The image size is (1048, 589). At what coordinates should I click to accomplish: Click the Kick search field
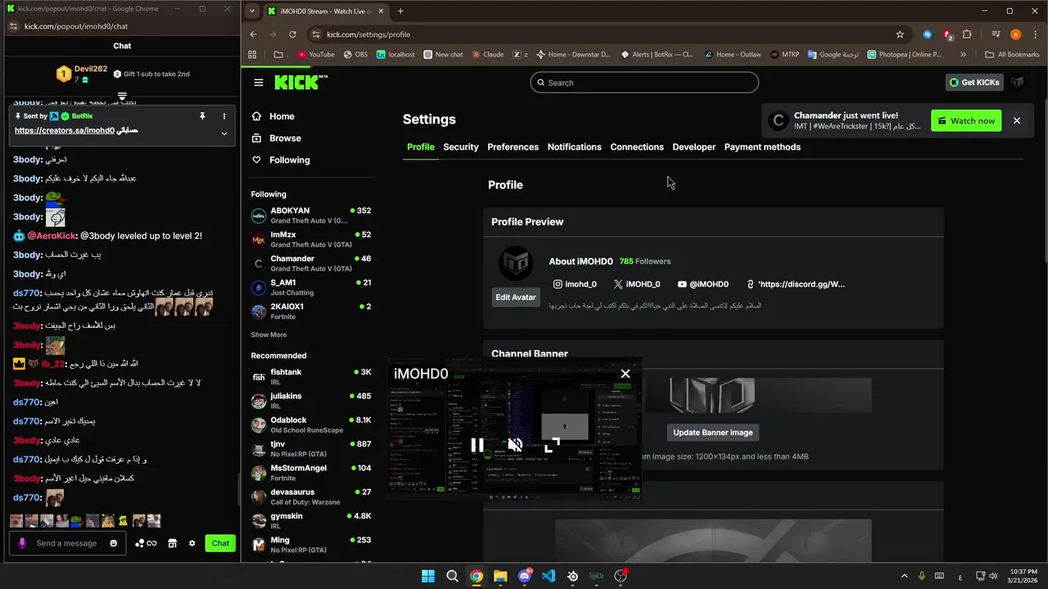644,83
